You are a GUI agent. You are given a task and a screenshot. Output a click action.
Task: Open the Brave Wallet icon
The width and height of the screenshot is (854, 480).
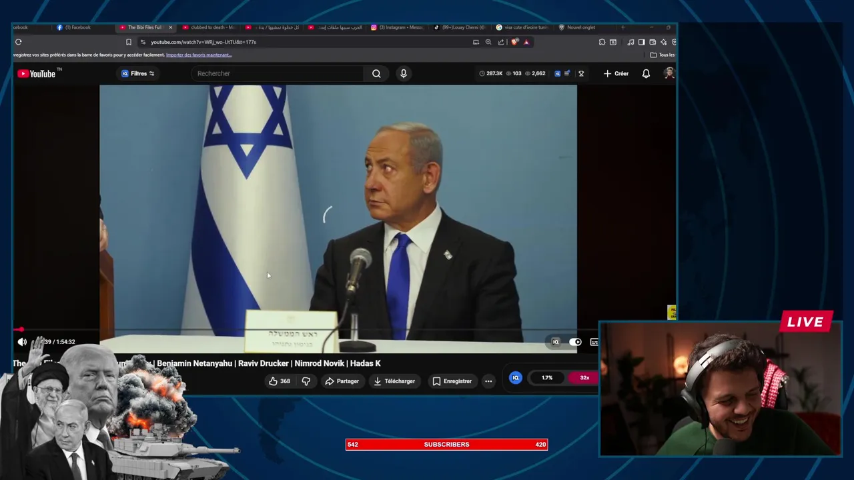pos(653,42)
